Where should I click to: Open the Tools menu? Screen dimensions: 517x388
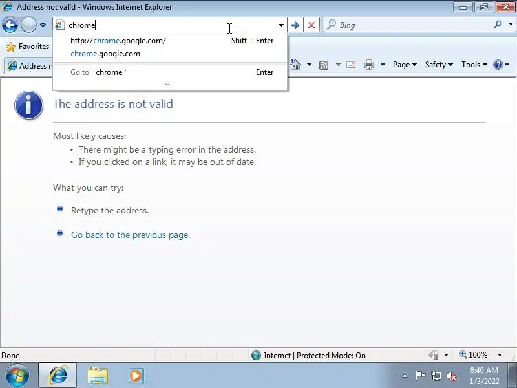[x=474, y=65]
